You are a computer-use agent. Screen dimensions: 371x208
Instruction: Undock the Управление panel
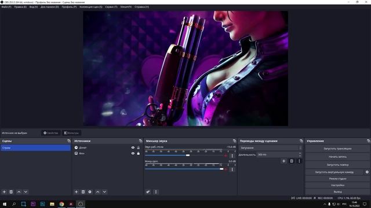[x=369, y=141]
